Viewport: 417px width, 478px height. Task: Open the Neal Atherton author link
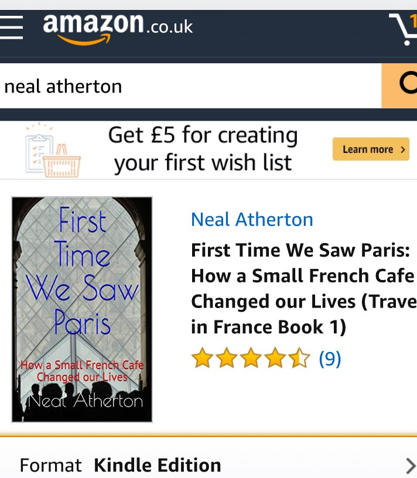click(252, 219)
